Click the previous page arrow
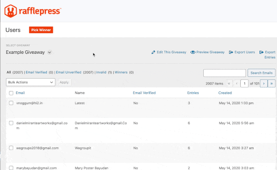277x170 pixels. [x=237, y=83]
